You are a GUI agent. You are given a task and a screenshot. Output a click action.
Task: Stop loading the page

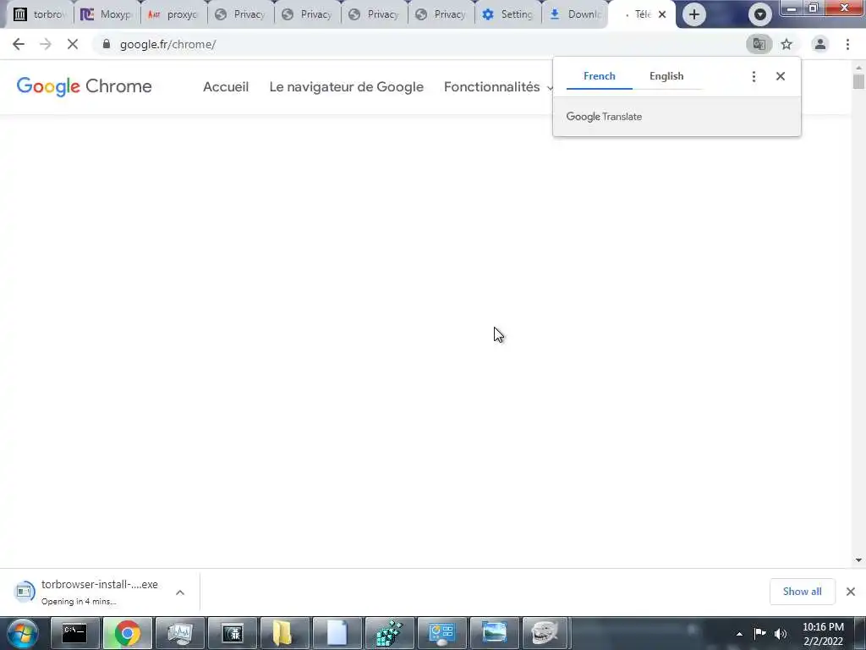pos(73,44)
